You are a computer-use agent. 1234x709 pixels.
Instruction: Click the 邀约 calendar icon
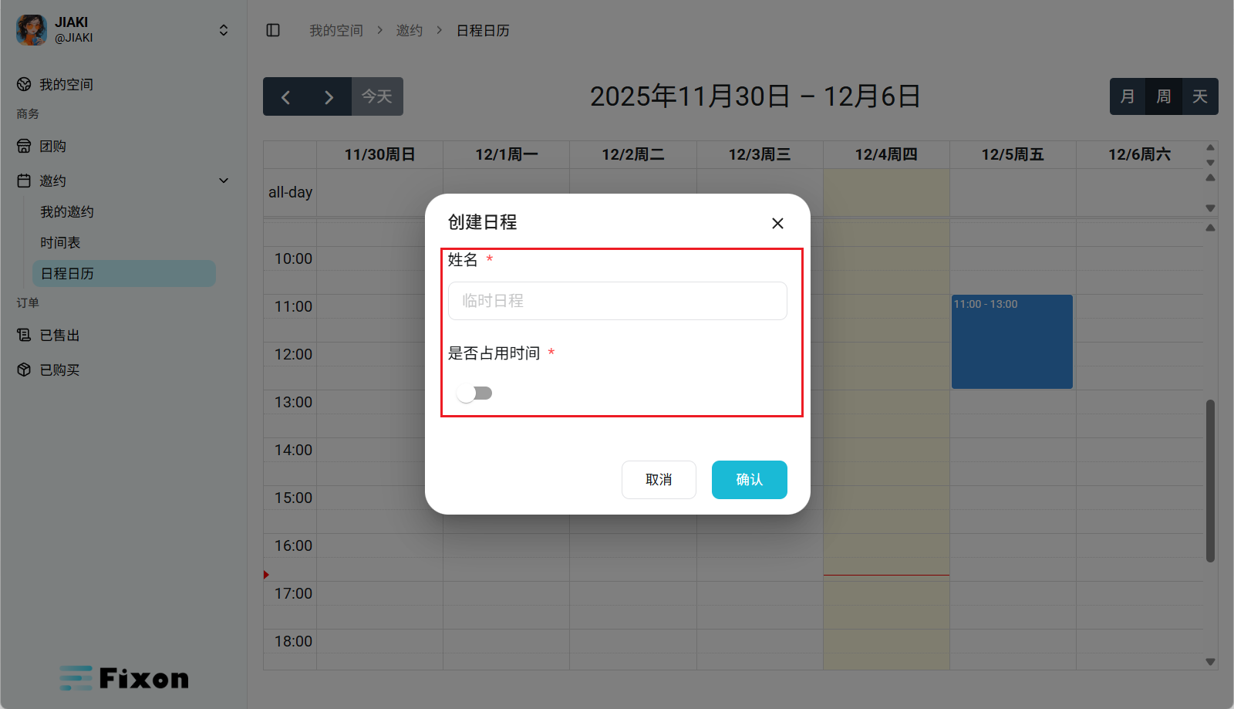pyautogui.click(x=24, y=181)
